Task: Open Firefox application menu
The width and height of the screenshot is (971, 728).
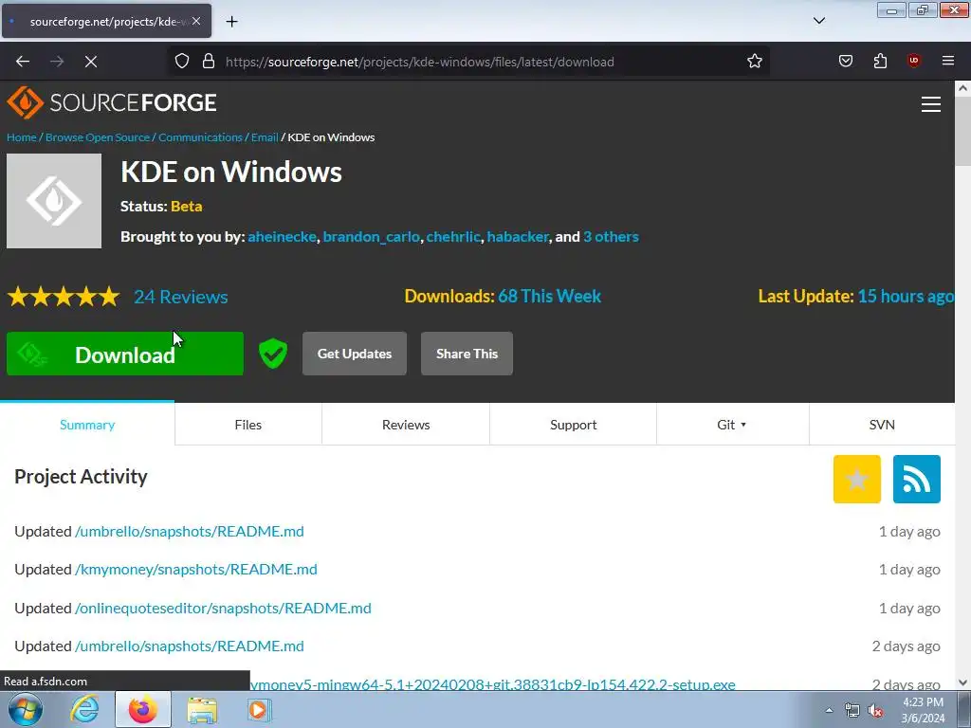Action: tap(948, 61)
